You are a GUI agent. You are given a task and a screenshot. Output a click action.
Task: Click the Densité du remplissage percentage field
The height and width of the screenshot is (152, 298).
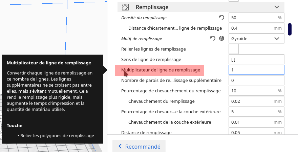tap(252, 18)
